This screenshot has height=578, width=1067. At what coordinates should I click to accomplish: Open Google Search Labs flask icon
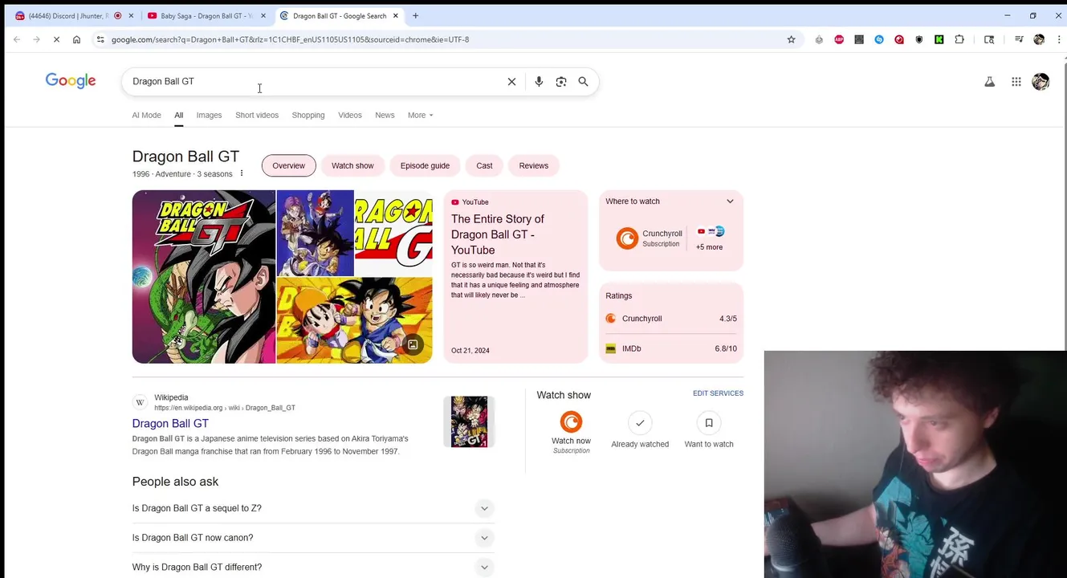(x=989, y=81)
